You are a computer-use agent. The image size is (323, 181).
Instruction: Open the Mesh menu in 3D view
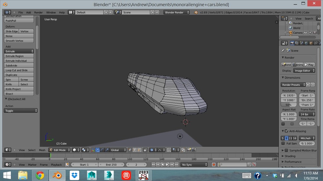42,150
